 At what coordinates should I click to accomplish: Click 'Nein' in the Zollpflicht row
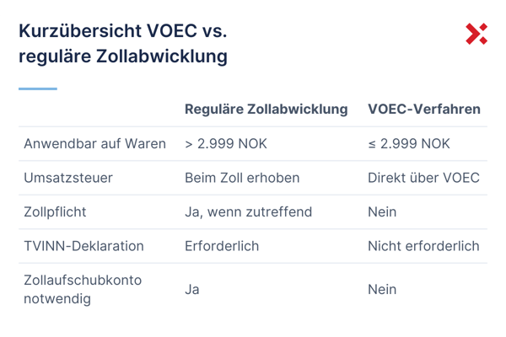coord(382,212)
